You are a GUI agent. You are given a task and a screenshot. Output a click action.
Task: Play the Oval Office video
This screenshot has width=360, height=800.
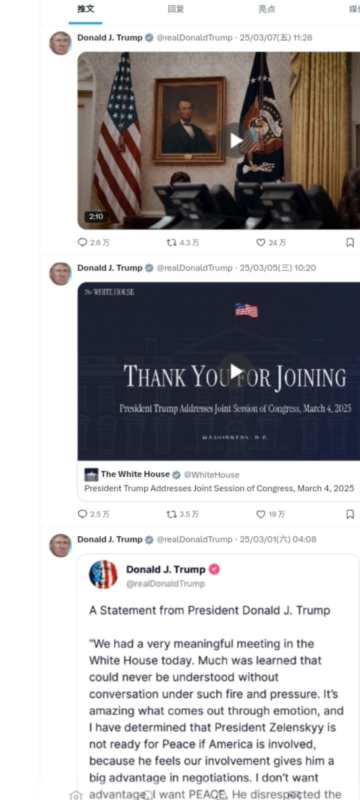[236, 140]
